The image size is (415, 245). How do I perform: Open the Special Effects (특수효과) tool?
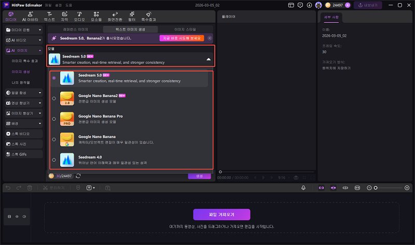[x=148, y=17]
